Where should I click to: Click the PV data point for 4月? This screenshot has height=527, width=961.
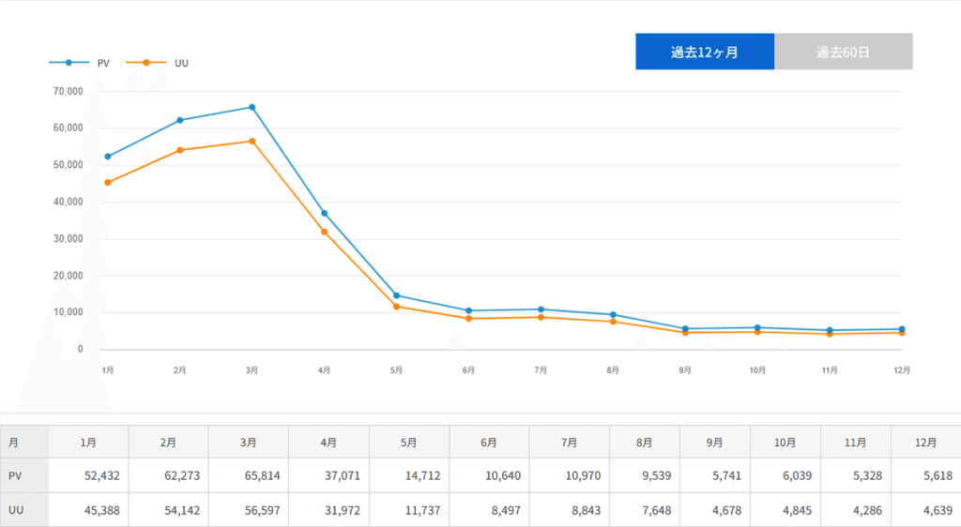point(325,213)
